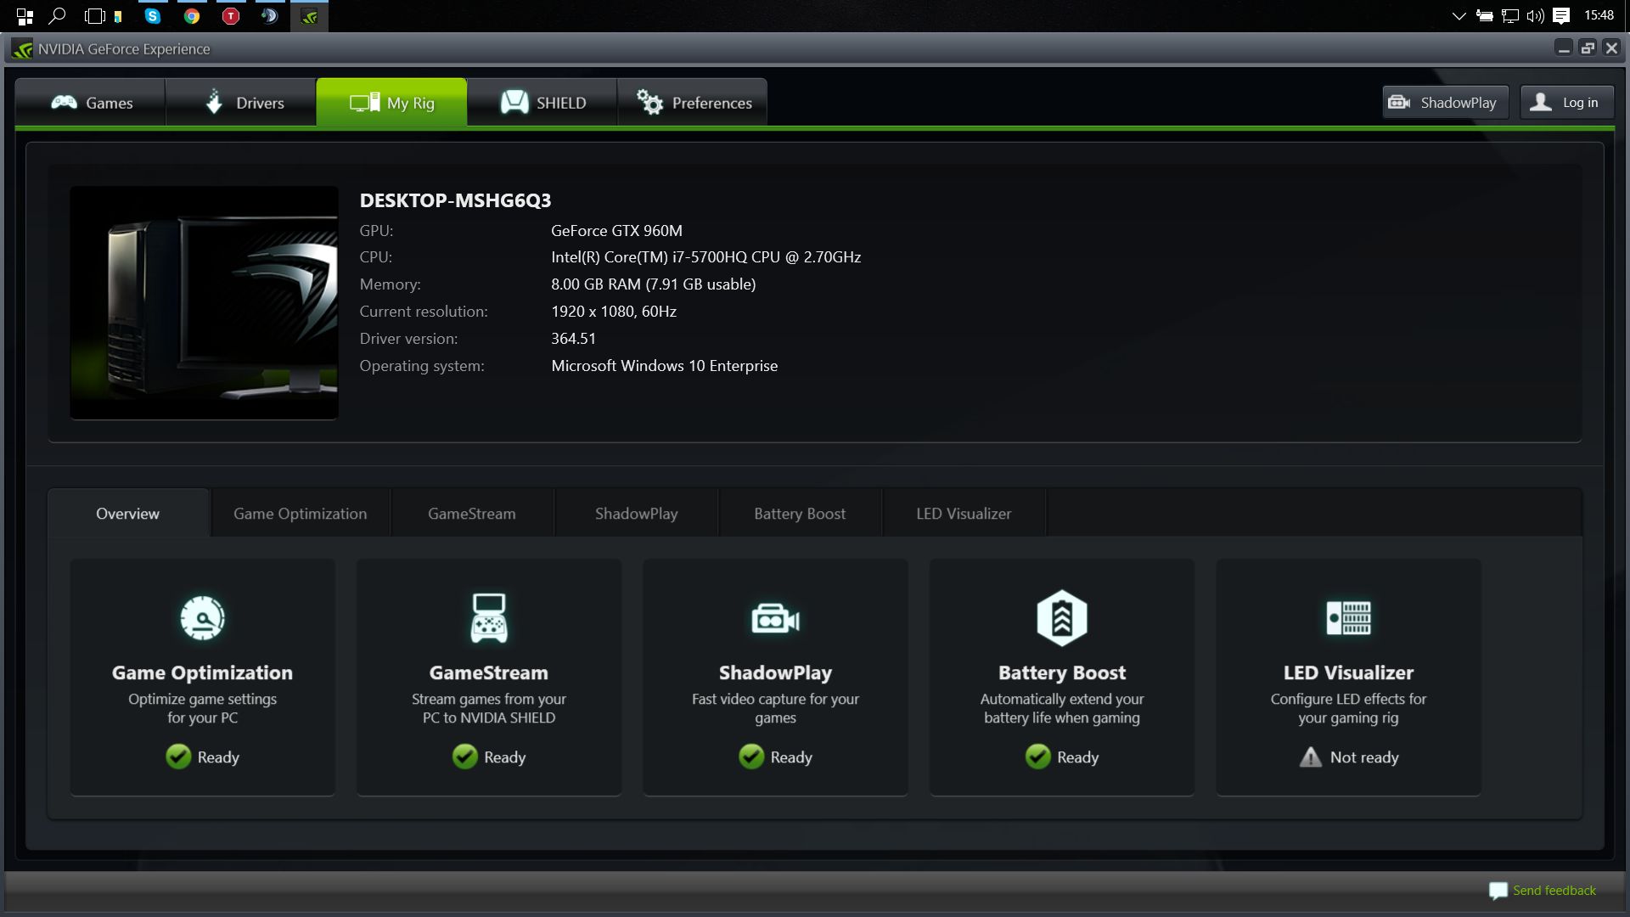This screenshot has height=917, width=1630.
Task: Click the Game Optimization gauge icon
Action: tap(203, 618)
